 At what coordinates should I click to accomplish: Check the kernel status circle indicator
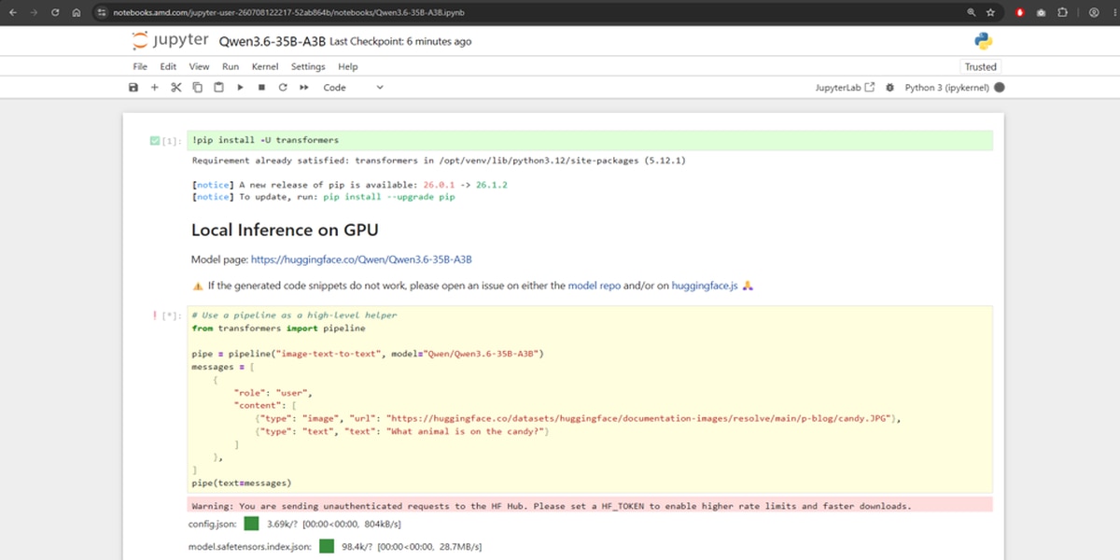click(1000, 88)
